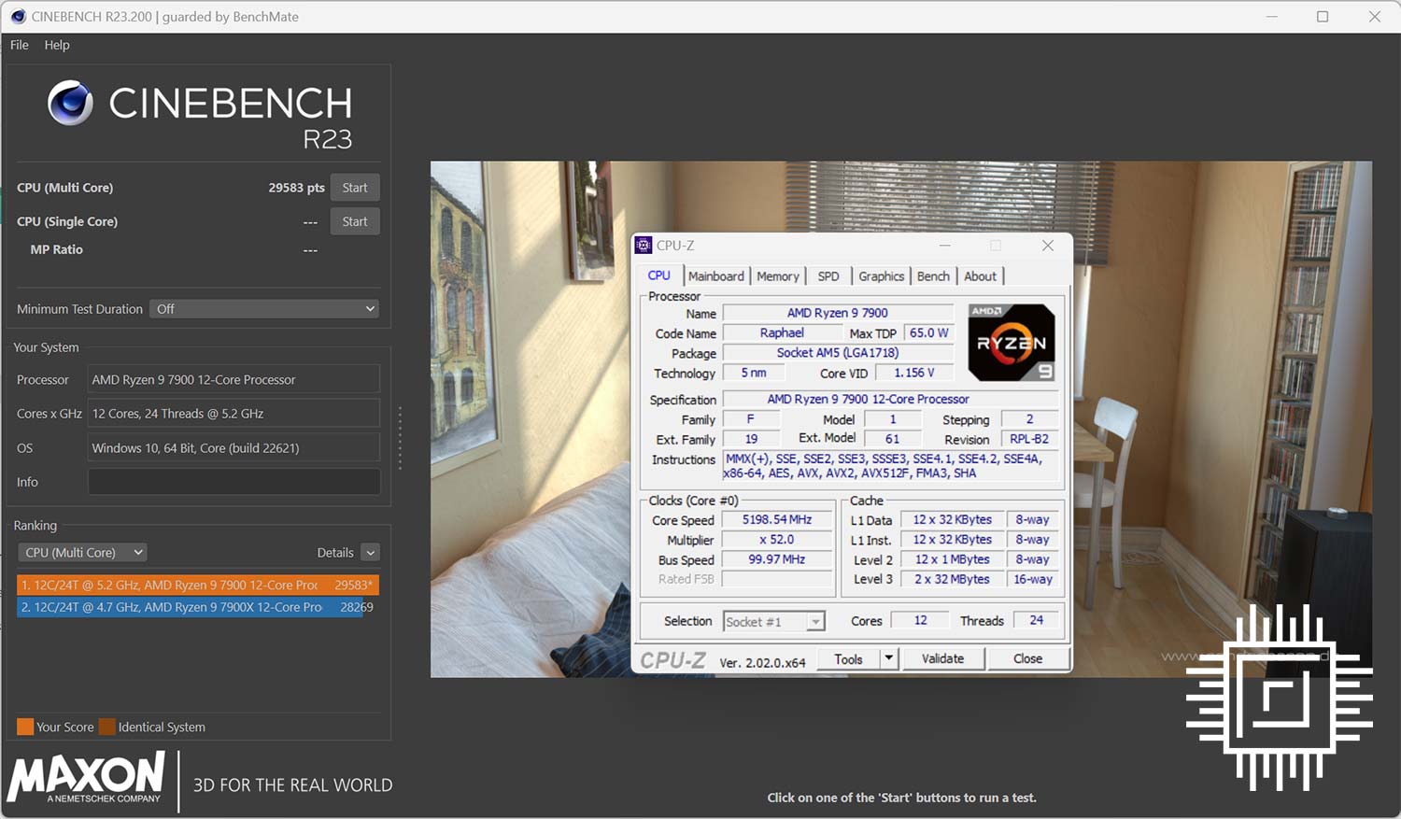Click the Info input field
The width and height of the screenshot is (1401, 819).
[x=233, y=482]
